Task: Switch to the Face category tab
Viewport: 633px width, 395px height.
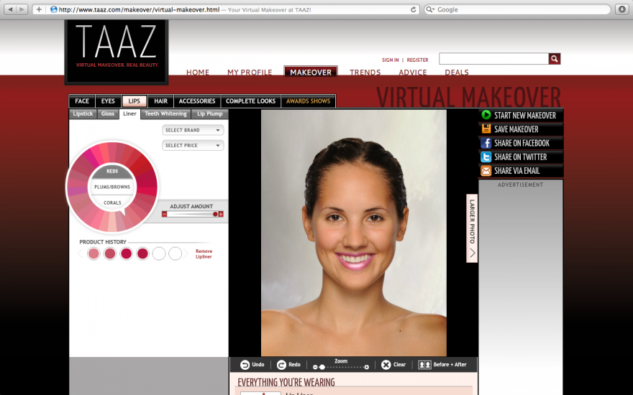Action: tap(82, 101)
